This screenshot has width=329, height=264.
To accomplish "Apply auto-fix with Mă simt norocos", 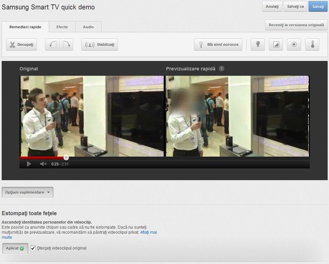I will [218, 45].
